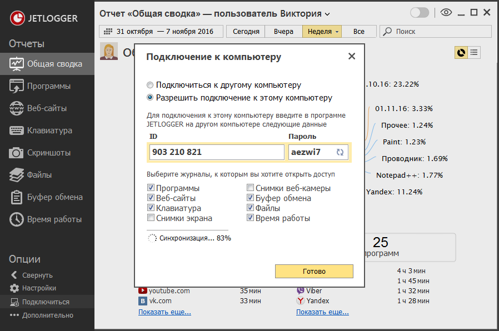
Task: Open the Время работы report
Action: [x=47, y=219]
